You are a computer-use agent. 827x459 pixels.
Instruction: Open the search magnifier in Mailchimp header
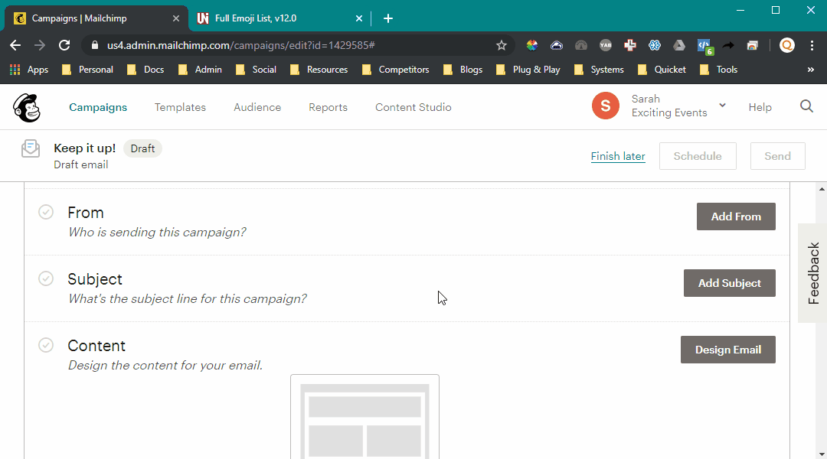point(806,106)
